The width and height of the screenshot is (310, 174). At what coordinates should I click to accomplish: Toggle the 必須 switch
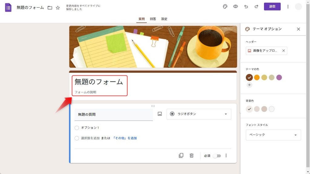(217, 156)
